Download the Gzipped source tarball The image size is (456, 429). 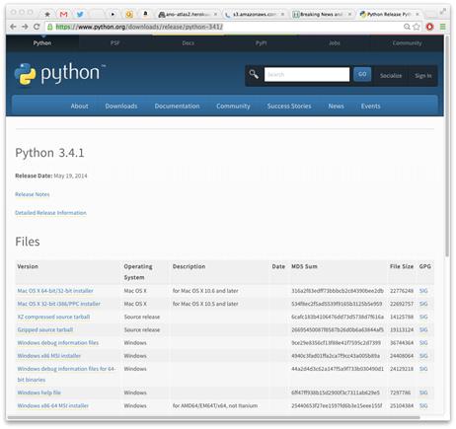click(45, 329)
